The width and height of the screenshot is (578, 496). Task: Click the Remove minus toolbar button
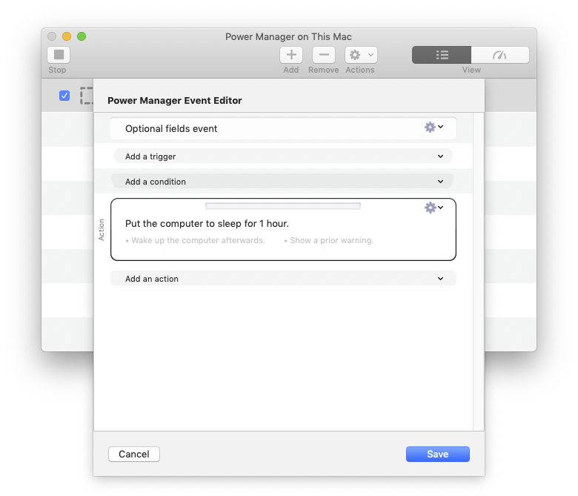pyautogui.click(x=324, y=55)
